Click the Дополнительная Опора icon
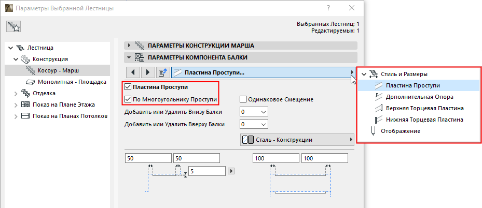482x208 pixels. 378,97
